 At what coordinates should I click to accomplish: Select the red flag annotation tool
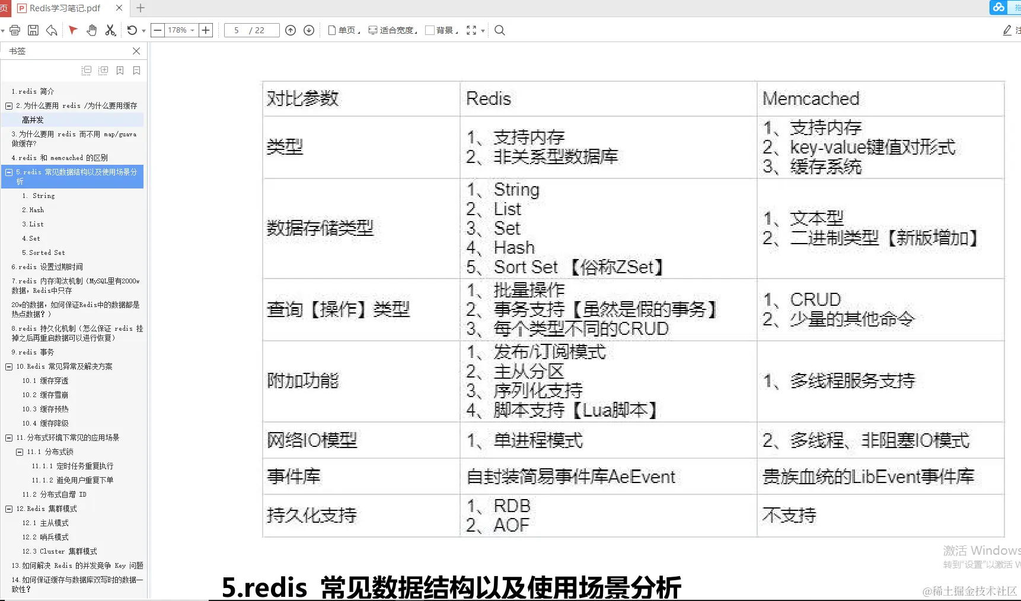pos(72,30)
